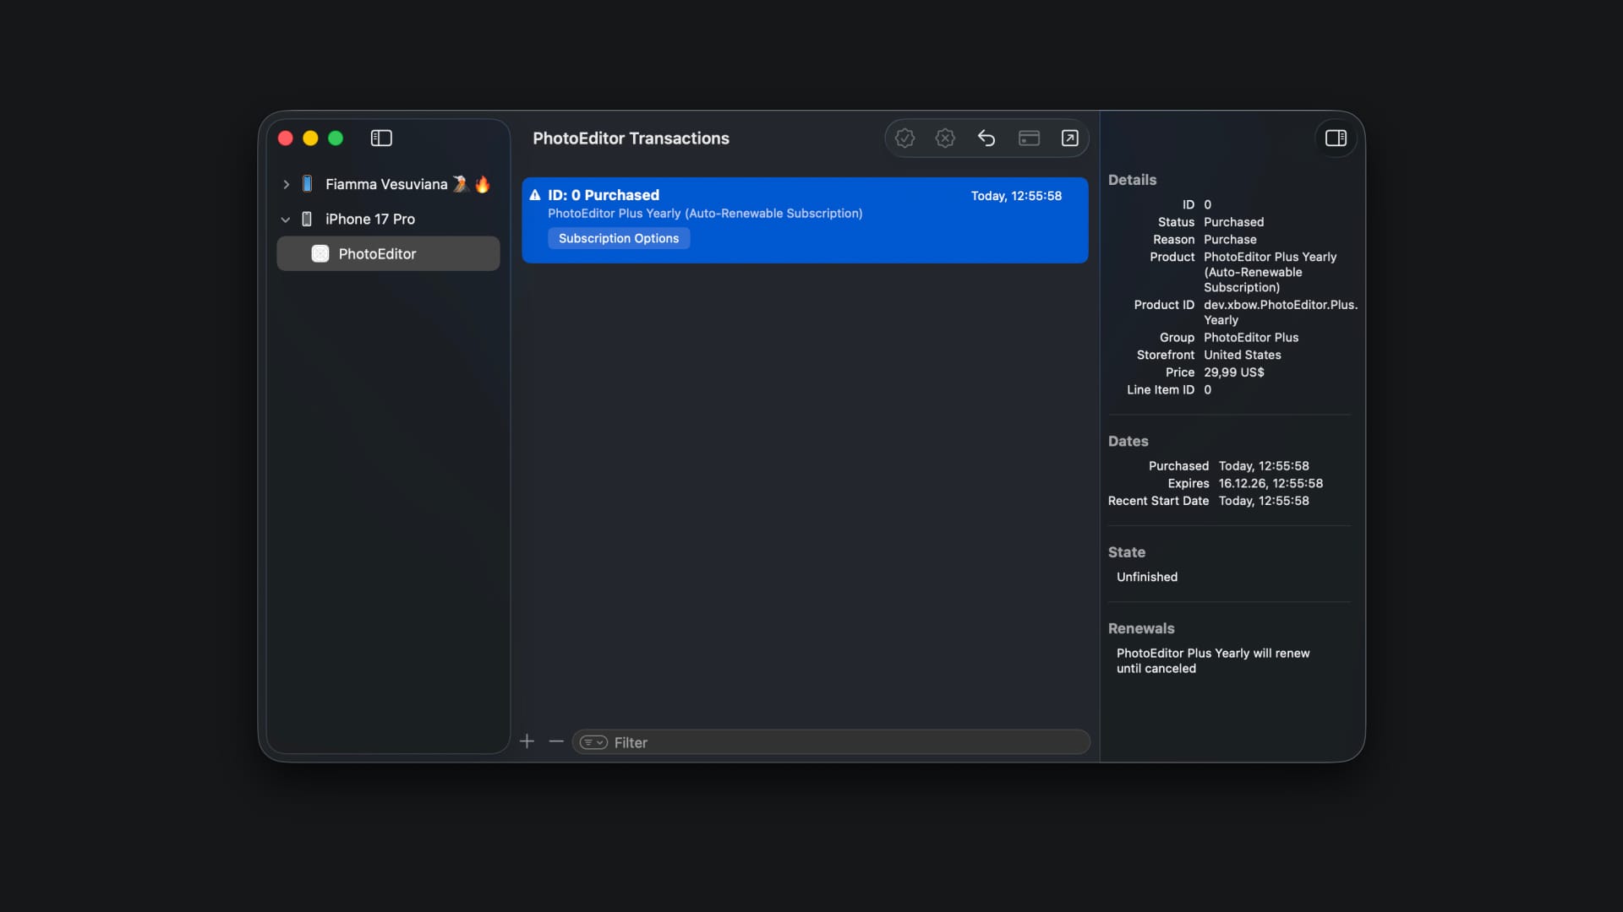Click the decline transaction seal-x icon
Image resolution: width=1623 pixels, height=912 pixels.
tap(945, 138)
